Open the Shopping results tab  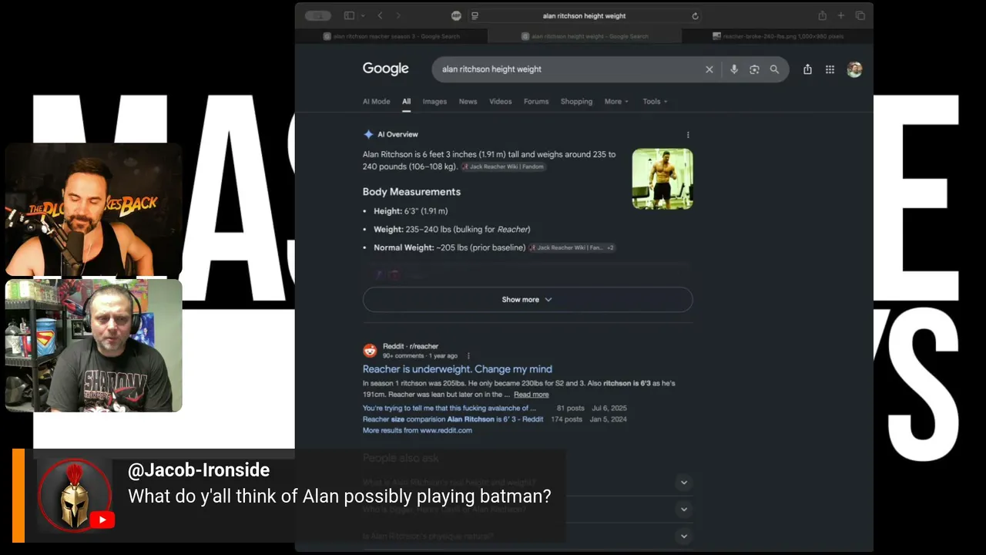click(x=576, y=102)
